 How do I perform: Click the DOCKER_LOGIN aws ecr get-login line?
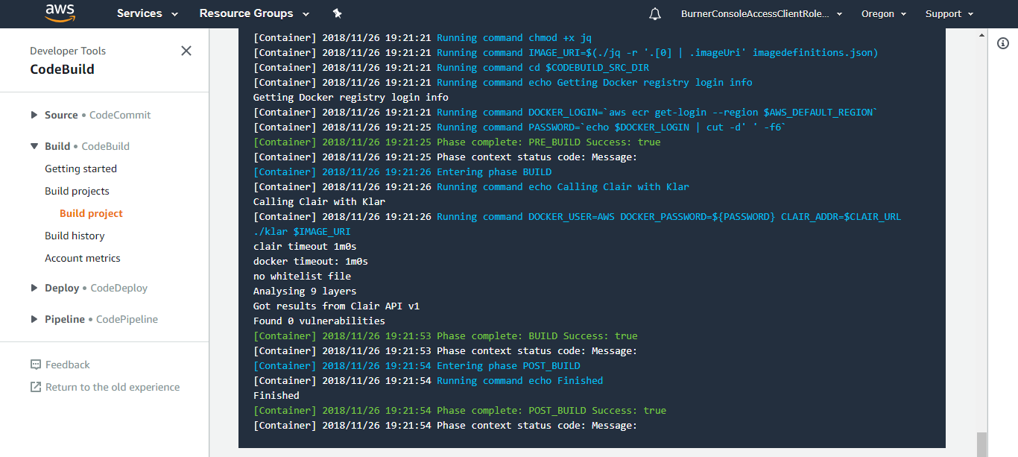point(566,112)
